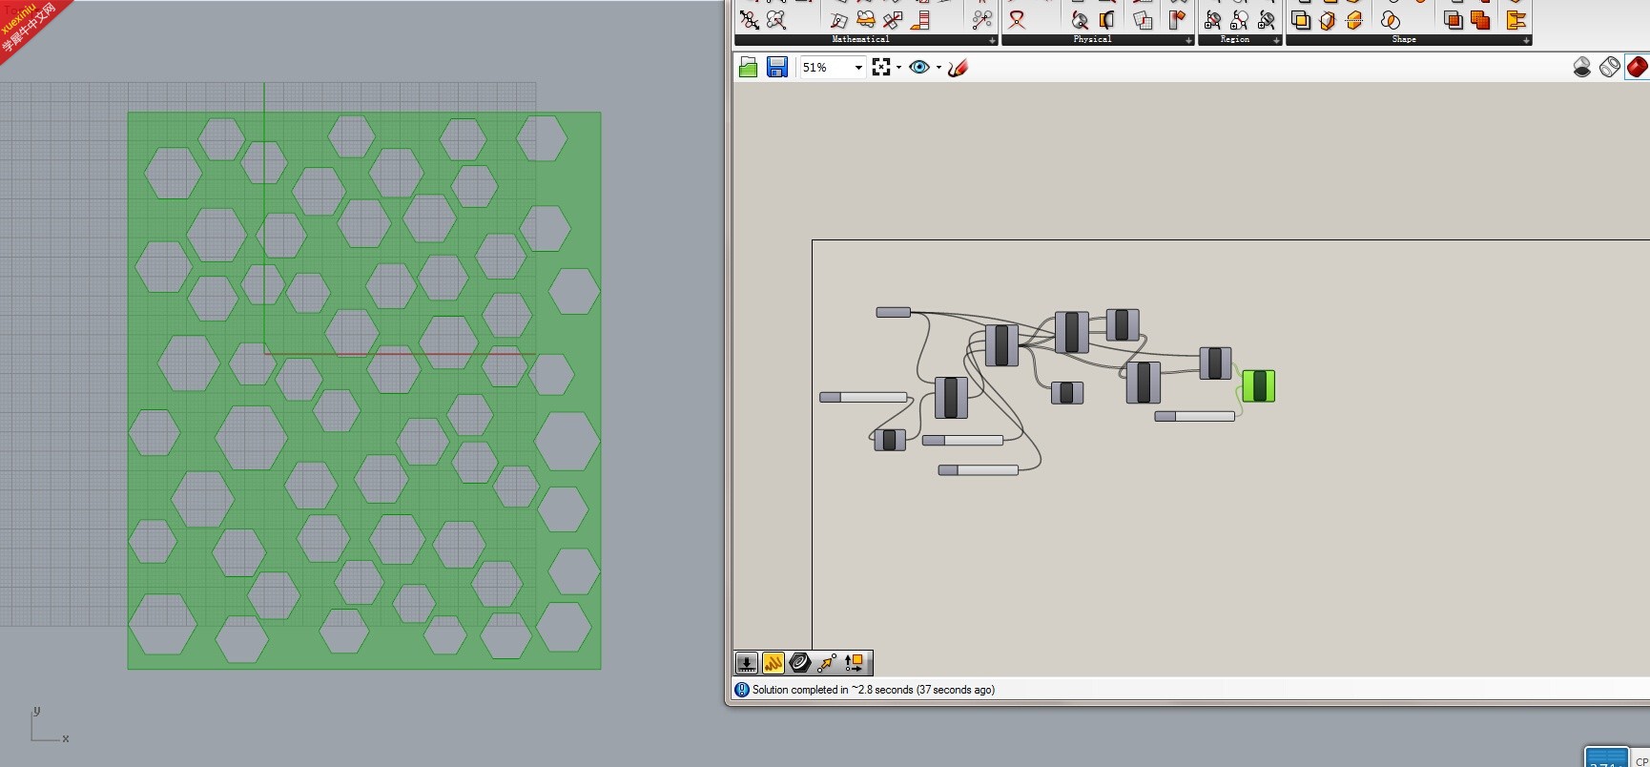Toggle the orange arrow widget button
This screenshot has width=1650, height=767.
coord(827,663)
